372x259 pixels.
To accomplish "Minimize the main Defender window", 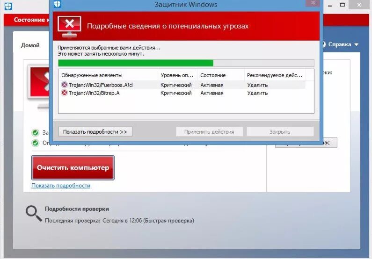I will click(330, 5).
